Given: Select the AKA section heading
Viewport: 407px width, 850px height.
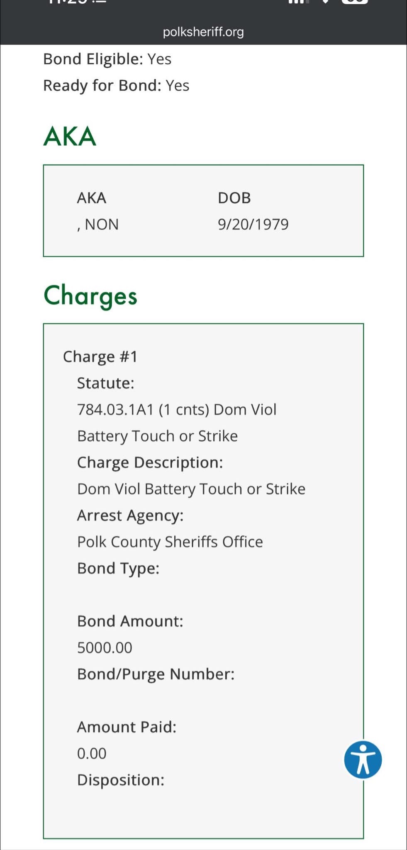Looking at the screenshot, I should (x=70, y=136).
